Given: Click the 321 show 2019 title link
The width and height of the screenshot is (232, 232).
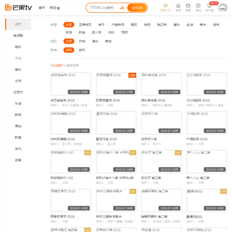Looking at the screenshot, I should 198,101.
